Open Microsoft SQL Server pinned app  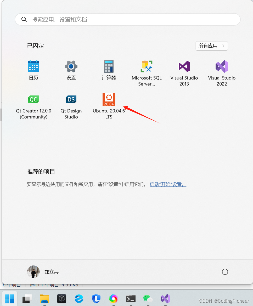(147, 73)
